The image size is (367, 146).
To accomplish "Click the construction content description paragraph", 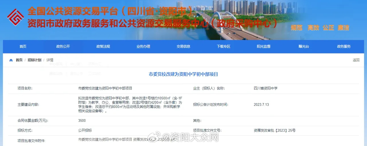I will (x=130, y=105).
